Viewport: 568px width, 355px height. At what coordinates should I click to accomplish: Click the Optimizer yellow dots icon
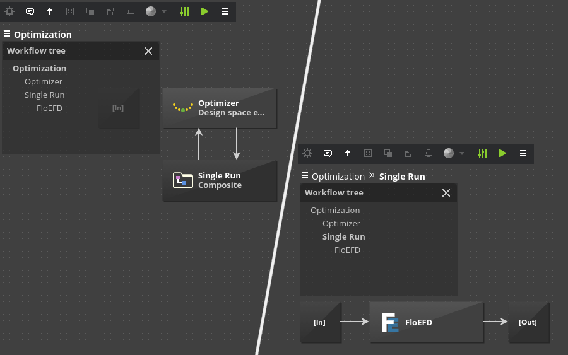pyautogui.click(x=182, y=107)
